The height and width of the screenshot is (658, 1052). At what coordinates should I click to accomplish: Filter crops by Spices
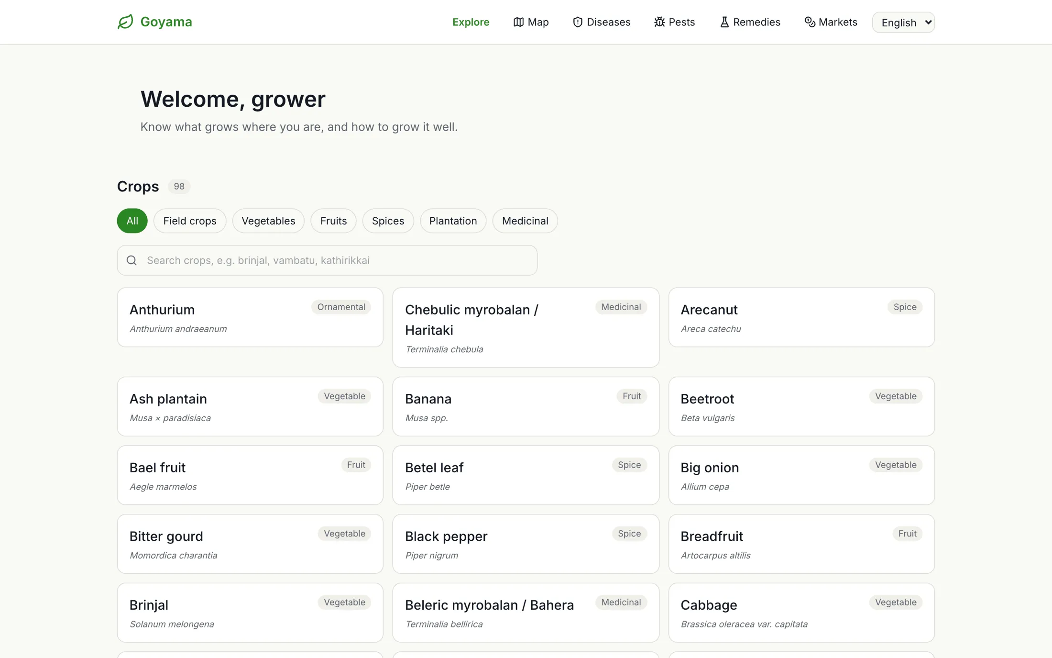coord(388,221)
